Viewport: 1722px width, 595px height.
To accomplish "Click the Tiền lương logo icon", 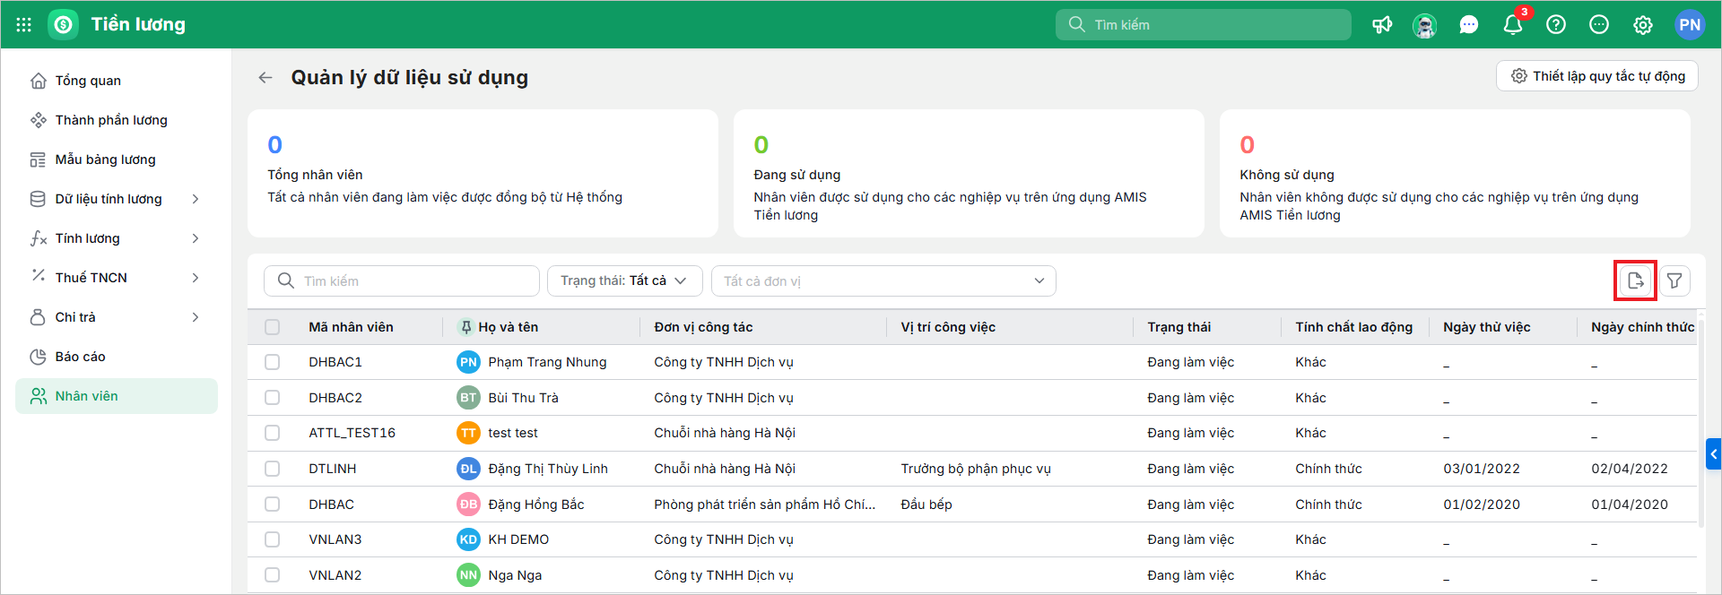I will tap(63, 25).
